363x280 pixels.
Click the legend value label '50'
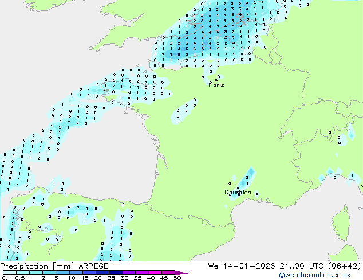177,278
